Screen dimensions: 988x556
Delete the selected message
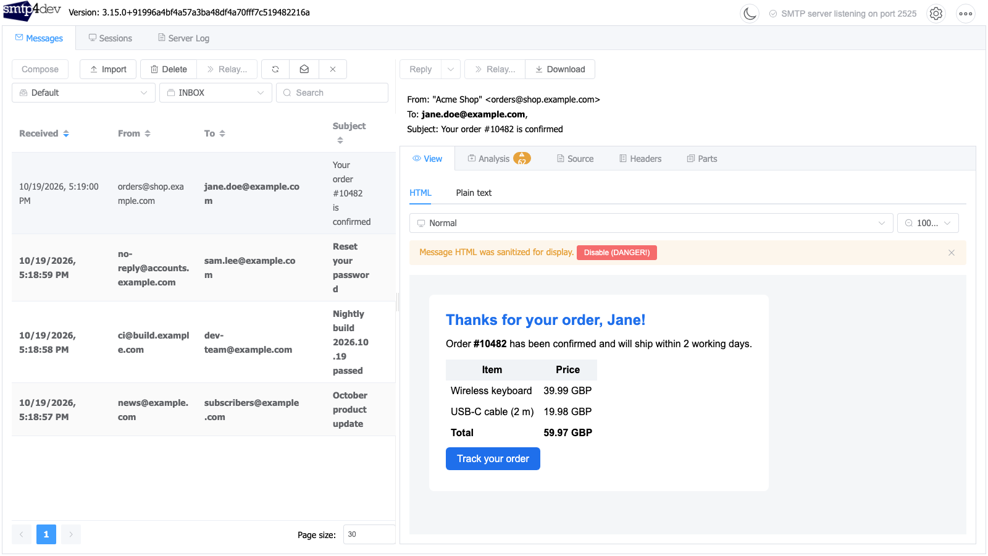coord(169,69)
